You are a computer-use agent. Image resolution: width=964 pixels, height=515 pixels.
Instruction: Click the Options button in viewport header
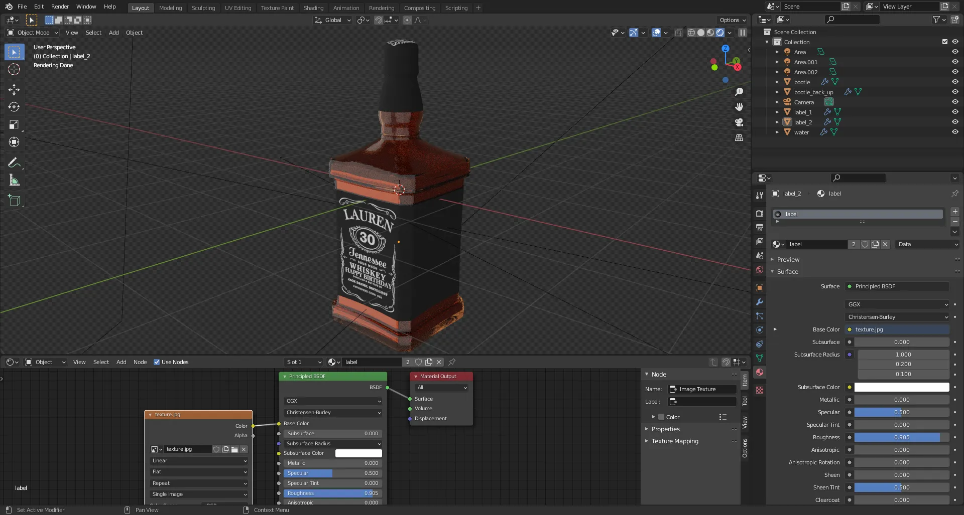733,20
